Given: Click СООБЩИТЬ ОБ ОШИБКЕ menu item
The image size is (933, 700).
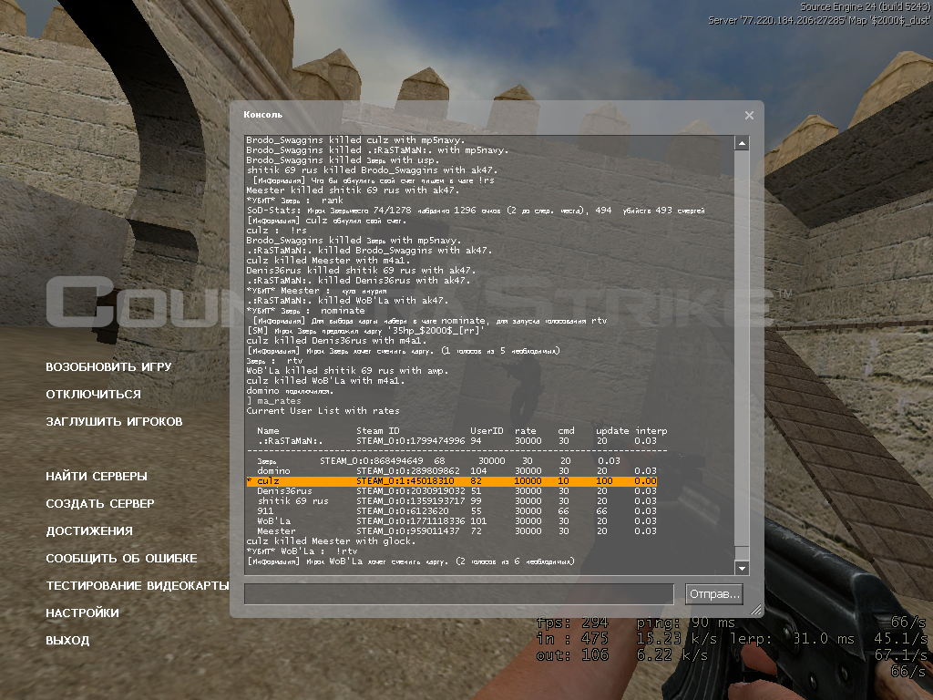Looking at the screenshot, I should point(121,559).
